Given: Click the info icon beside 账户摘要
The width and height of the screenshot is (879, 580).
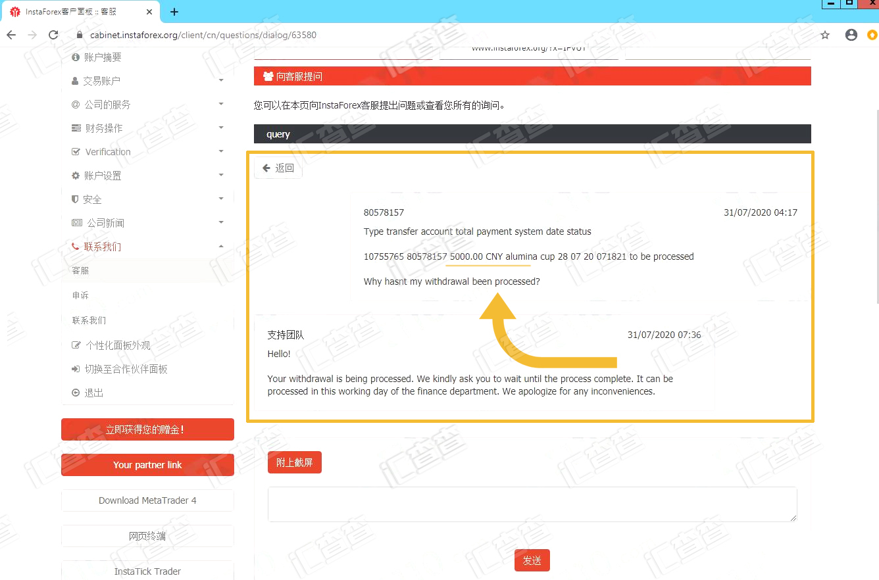Looking at the screenshot, I should coord(76,57).
